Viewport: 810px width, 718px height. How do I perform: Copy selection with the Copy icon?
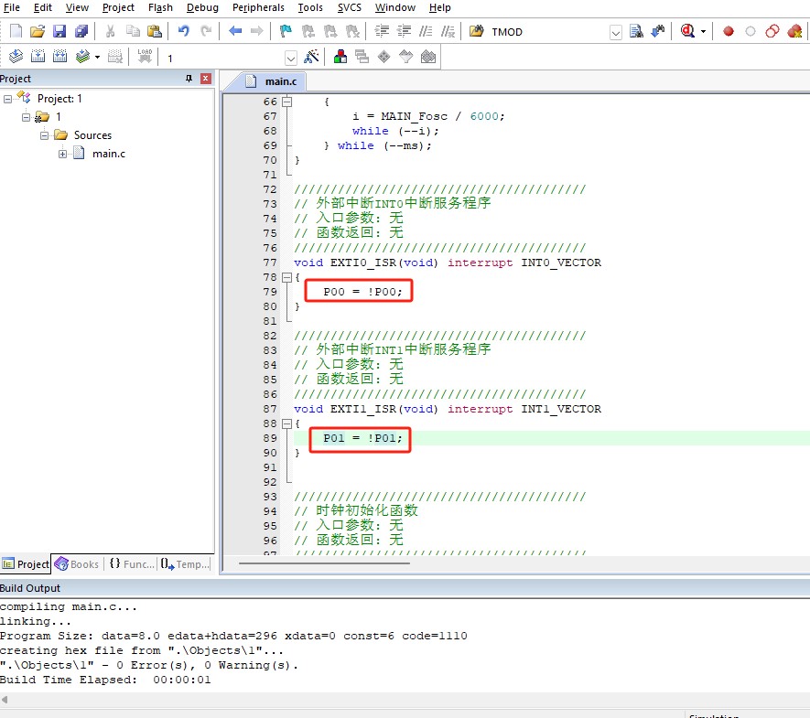click(x=133, y=31)
